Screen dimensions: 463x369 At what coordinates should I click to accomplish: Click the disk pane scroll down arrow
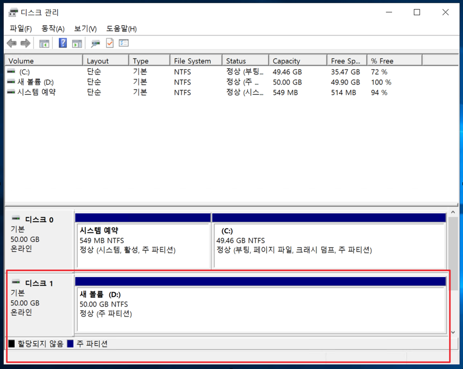click(x=453, y=333)
